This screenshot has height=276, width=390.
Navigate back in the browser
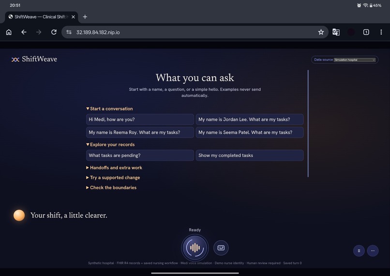click(x=24, y=32)
